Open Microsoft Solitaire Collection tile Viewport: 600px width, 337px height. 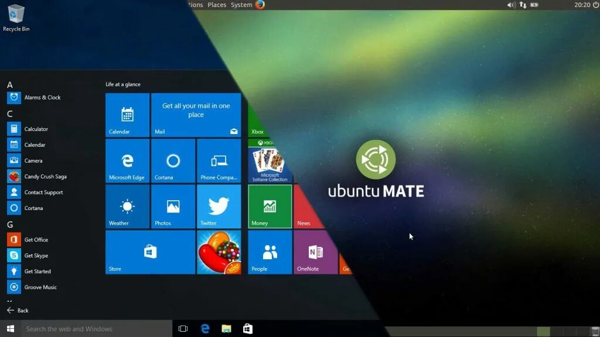[x=268, y=161]
